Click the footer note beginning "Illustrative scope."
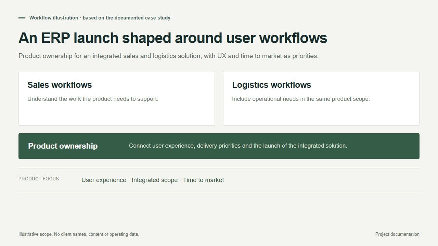Image resolution: width=438 pixels, height=246 pixels. [x=79, y=234]
